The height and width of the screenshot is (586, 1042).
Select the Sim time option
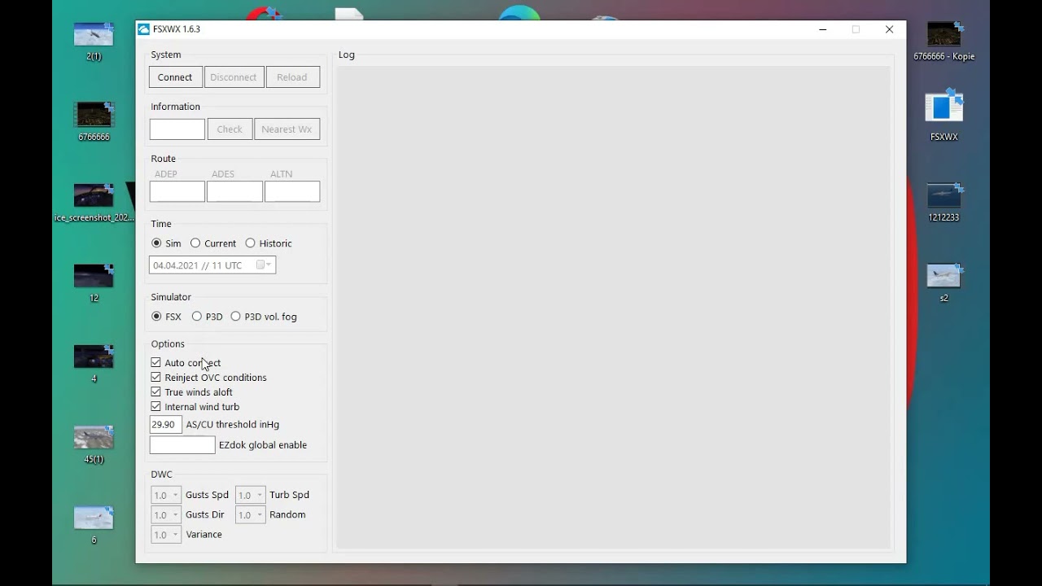[x=166, y=243]
